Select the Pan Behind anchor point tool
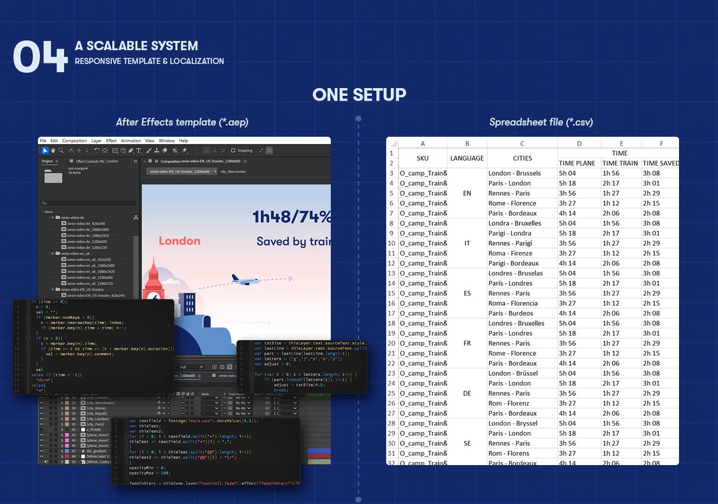Screen dimensions: 718x504 (x=105, y=151)
